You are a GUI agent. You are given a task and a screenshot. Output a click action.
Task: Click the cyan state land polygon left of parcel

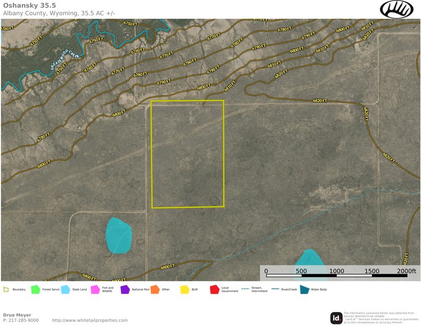pyautogui.click(x=119, y=235)
